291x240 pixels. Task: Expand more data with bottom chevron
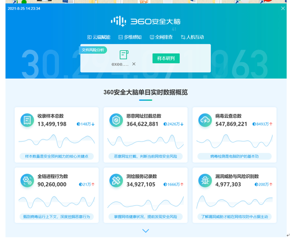point(145,231)
